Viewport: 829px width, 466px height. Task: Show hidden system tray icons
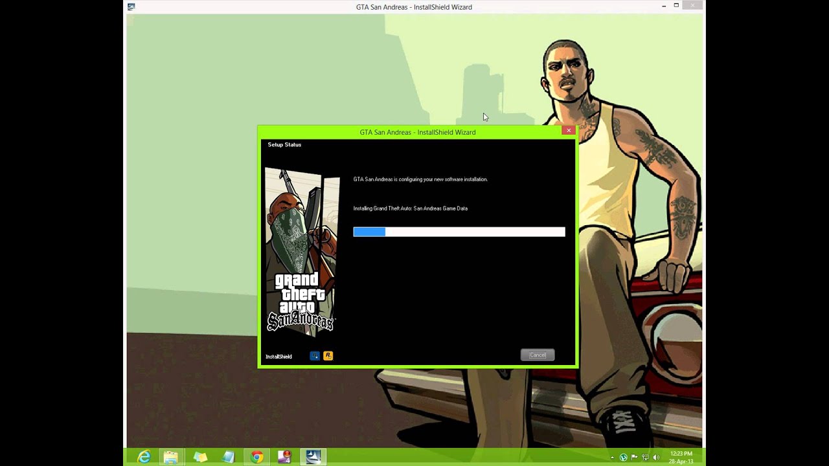point(613,458)
